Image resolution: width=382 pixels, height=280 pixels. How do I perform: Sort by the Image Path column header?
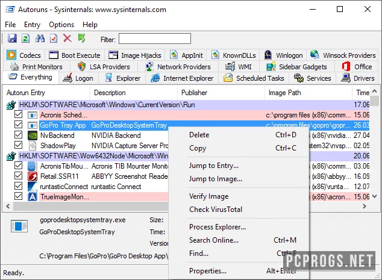tap(308, 93)
